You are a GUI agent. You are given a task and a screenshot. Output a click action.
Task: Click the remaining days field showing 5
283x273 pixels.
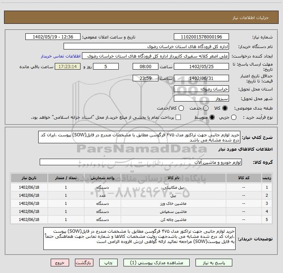(x=106, y=66)
